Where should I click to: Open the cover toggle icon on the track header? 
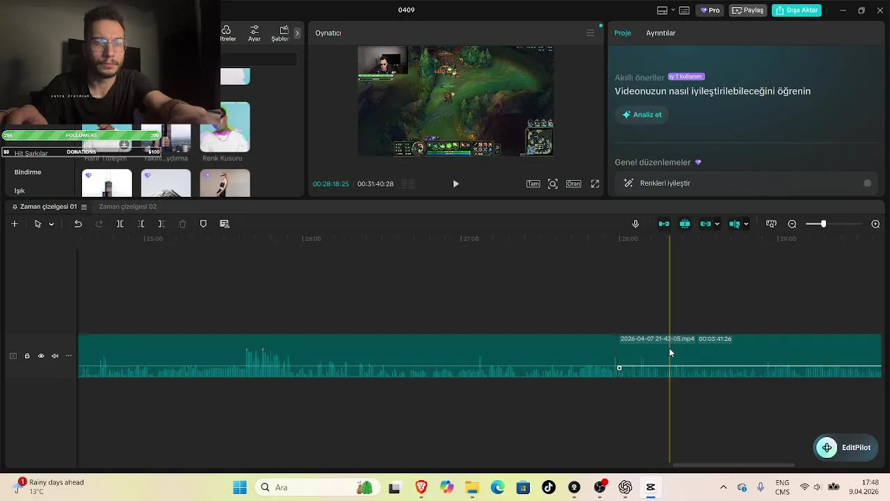click(x=13, y=356)
